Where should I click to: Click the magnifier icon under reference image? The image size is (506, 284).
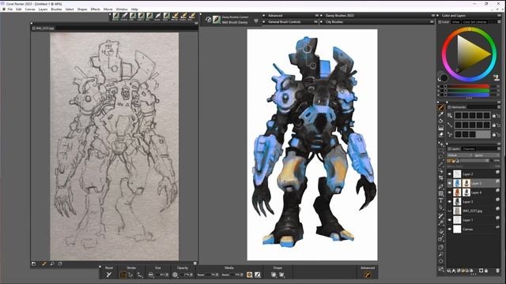(x=52, y=263)
